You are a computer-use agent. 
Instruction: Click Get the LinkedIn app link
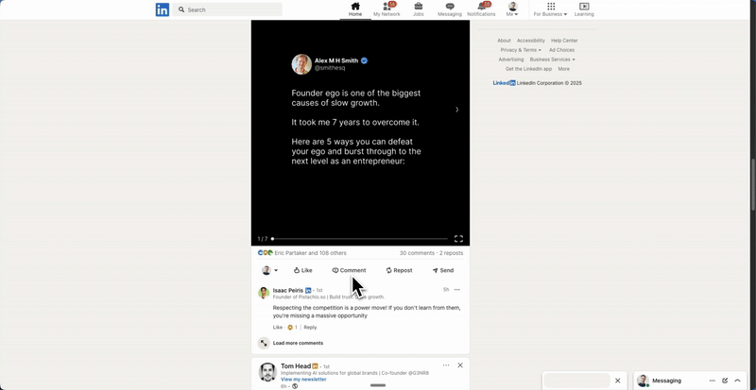tap(528, 70)
